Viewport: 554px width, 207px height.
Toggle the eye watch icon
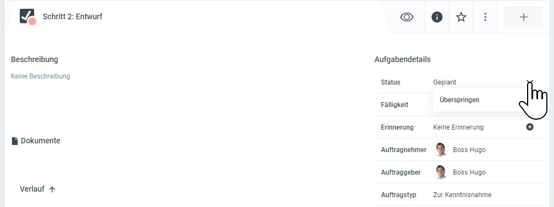[x=407, y=17]
